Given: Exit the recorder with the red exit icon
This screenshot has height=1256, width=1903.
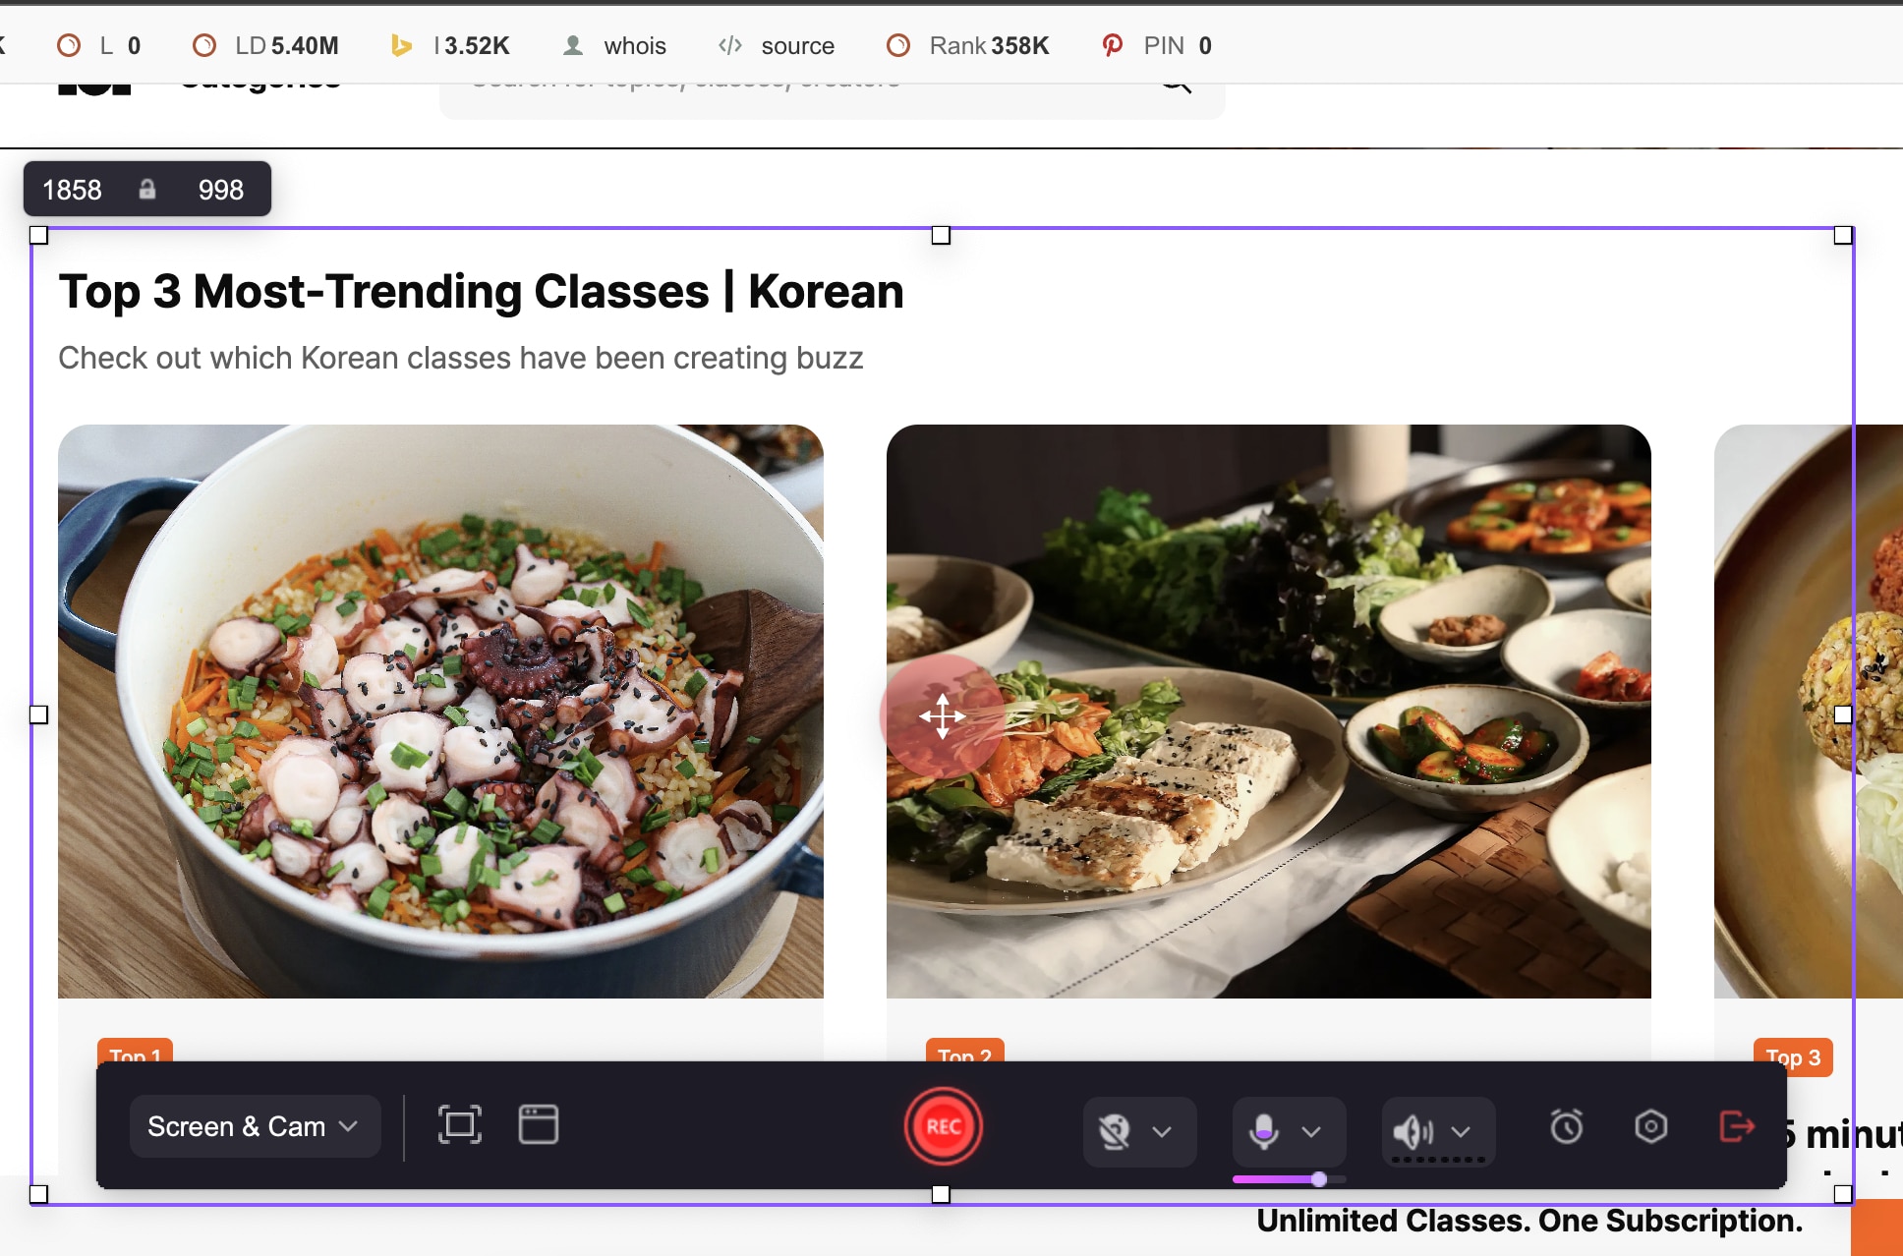Looking at the screenshot, I should click(1737, 1126).
